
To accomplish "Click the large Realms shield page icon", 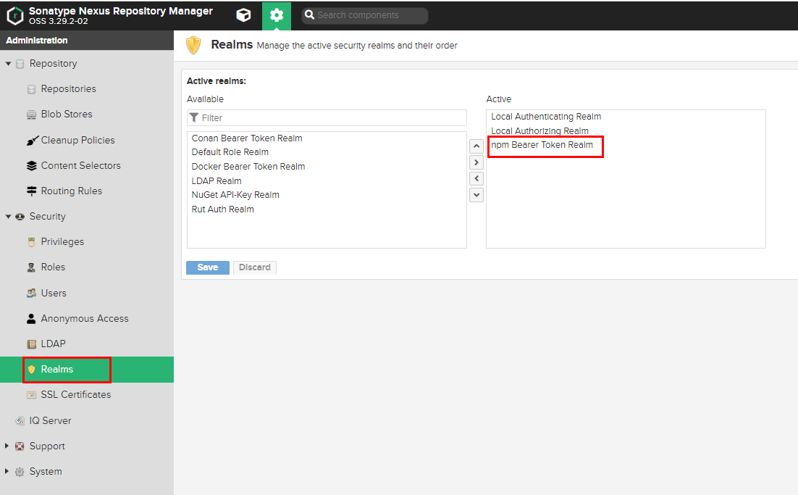I will point(193,46).
